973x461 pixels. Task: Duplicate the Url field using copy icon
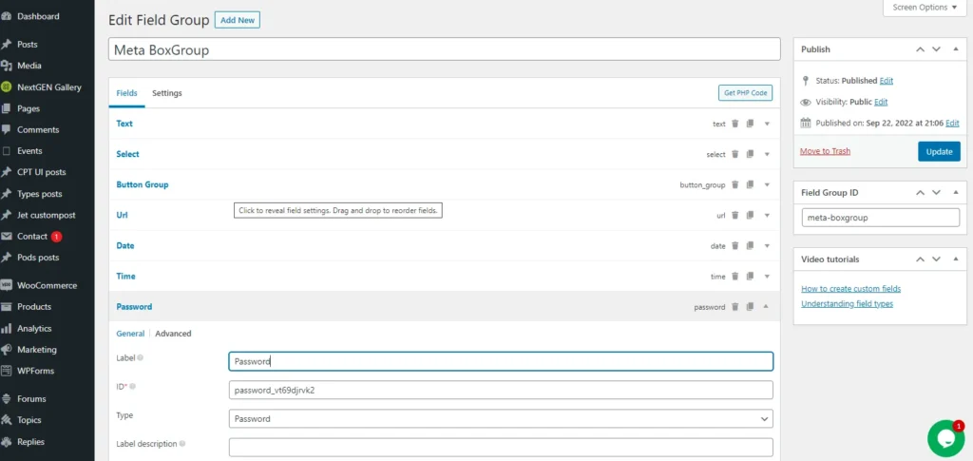(x=750, y=215)
